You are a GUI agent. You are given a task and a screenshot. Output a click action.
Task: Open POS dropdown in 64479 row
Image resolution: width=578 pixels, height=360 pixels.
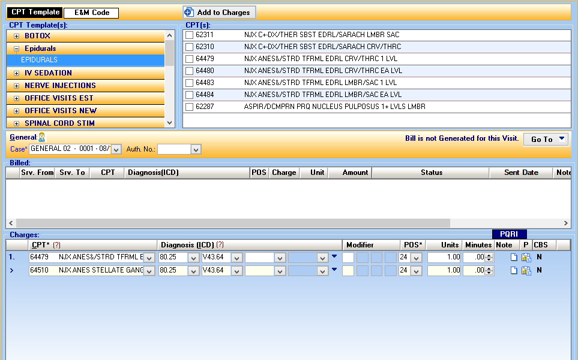click(x=416, y=258)
